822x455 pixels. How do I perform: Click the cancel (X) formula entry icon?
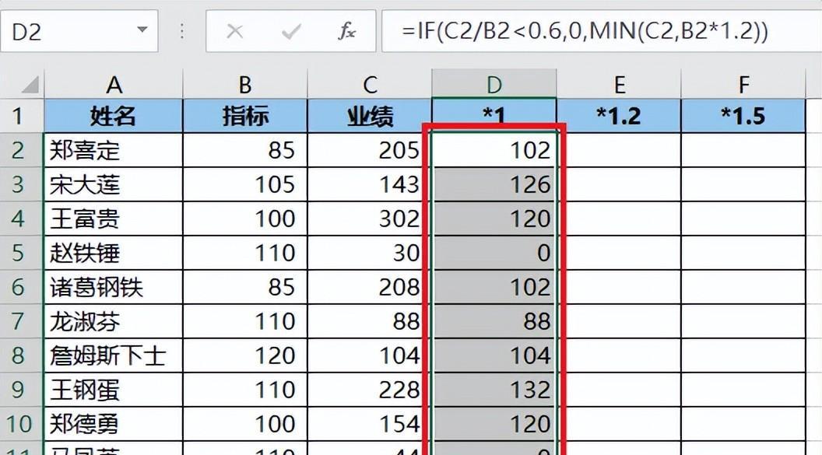pos(234,31)
